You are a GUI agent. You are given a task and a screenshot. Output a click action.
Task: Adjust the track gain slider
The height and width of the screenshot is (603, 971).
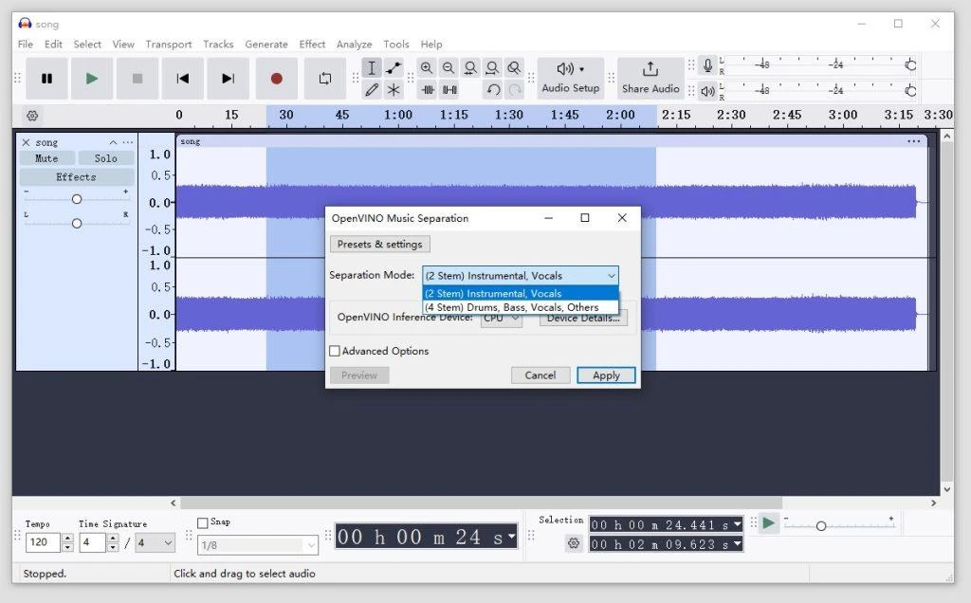tap(77, 199)
